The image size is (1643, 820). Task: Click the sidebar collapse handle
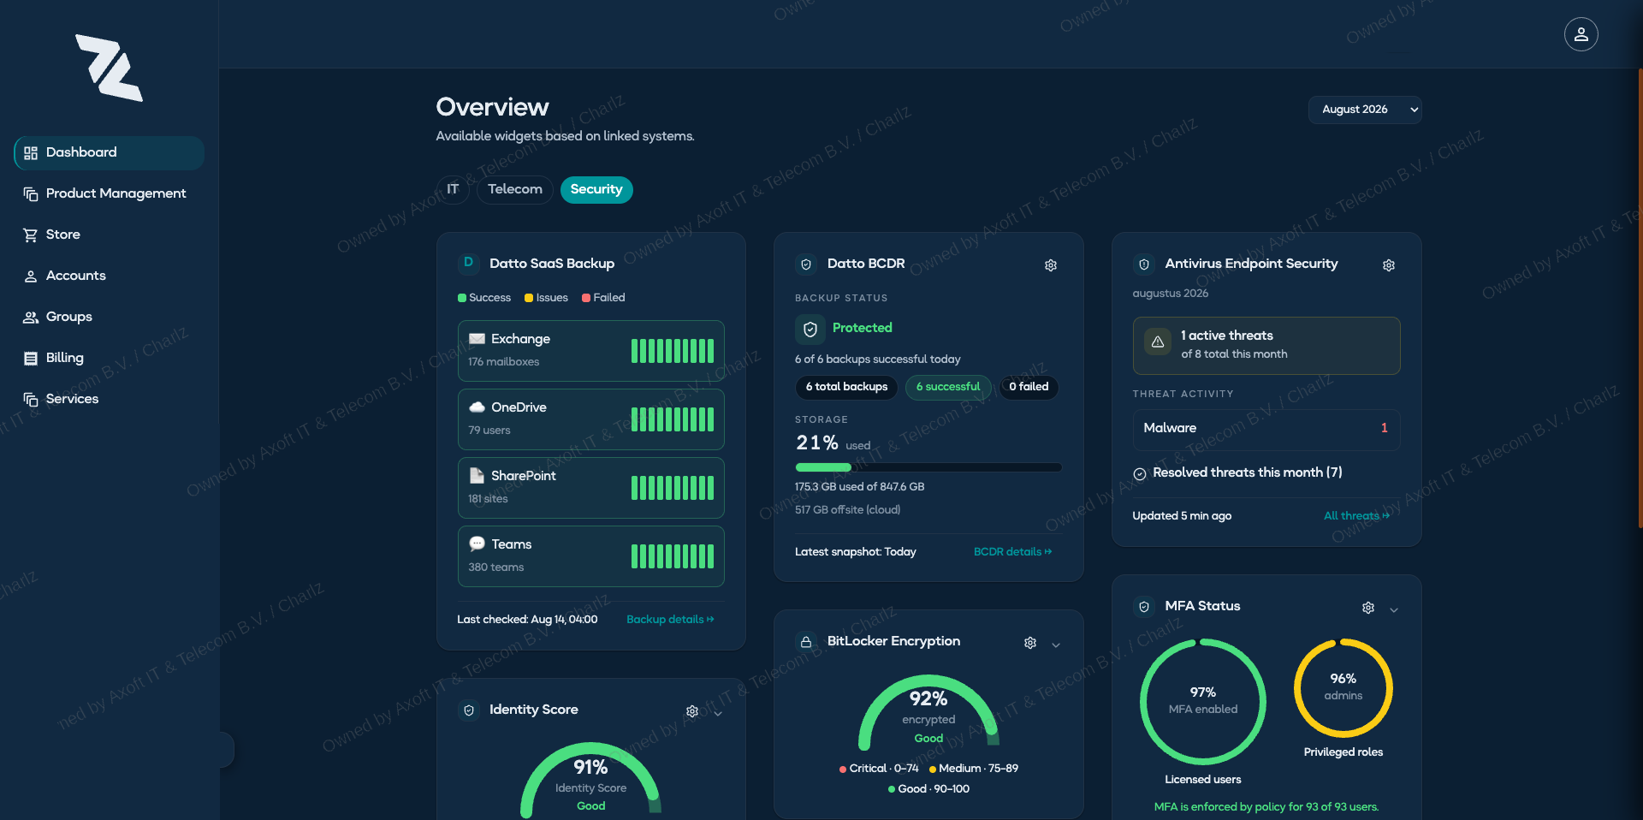pyautogui.click(x=227, y=750)
